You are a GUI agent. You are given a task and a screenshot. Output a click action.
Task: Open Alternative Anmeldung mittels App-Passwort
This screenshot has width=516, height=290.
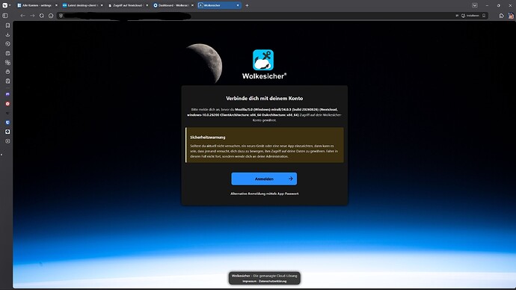point(264,194)
